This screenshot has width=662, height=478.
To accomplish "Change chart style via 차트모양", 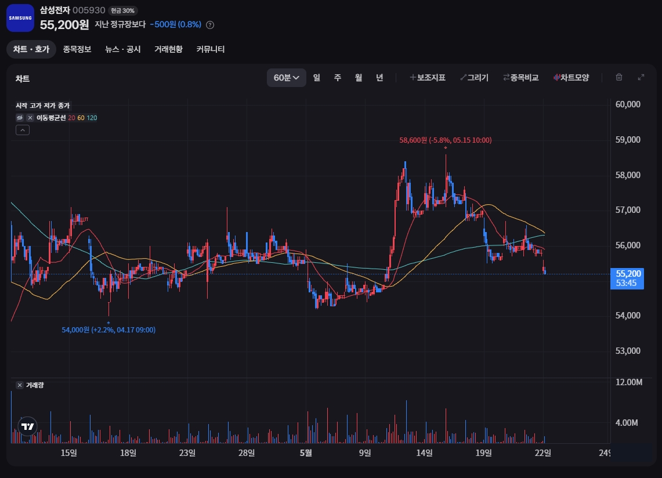I will [571, 78].
